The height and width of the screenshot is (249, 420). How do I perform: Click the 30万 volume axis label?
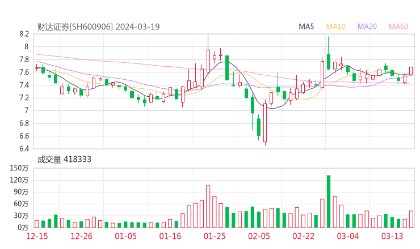[21, 216]
